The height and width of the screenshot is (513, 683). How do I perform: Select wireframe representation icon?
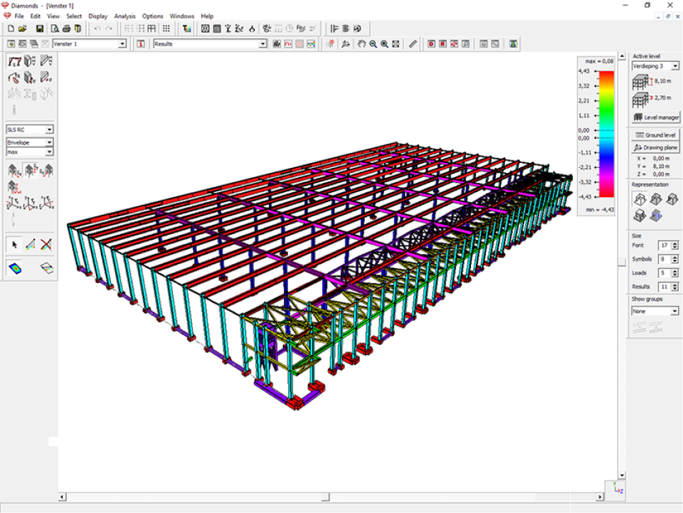pos(640,199)
